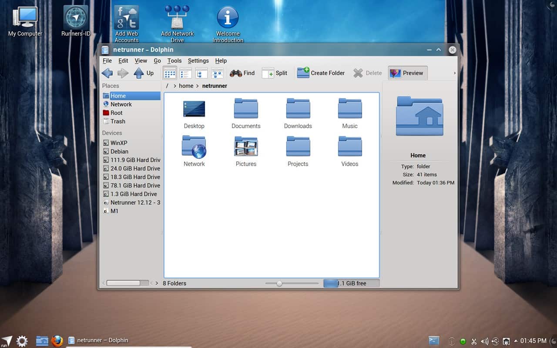Image resolution: width=557 pixels, height=348 pixels.
Task: Go forward with the right arrow toolbar button
Action: coord(123,73)
